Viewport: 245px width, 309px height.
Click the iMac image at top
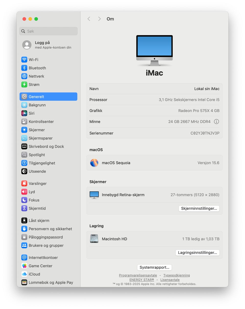[154, 50]
